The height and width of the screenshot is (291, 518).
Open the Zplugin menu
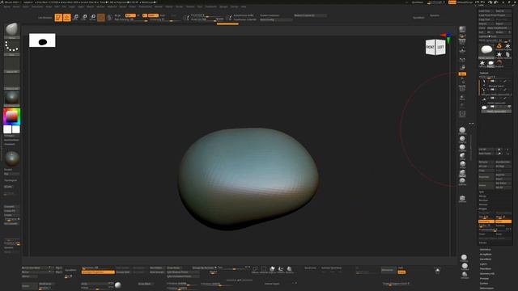(223, 6)
